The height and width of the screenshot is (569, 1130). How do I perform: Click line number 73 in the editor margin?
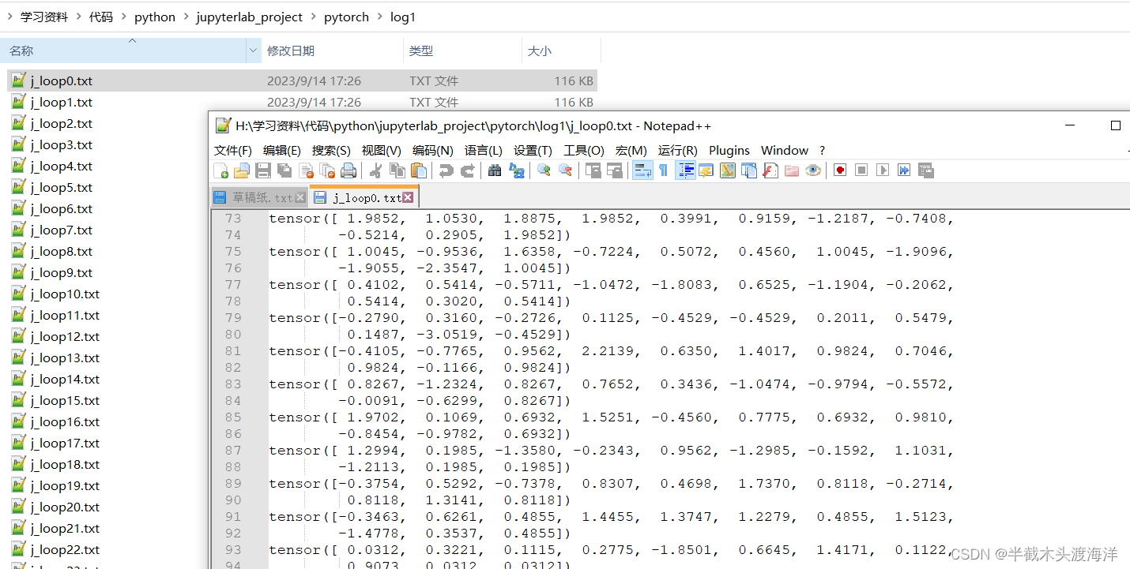tap(232, 219)
